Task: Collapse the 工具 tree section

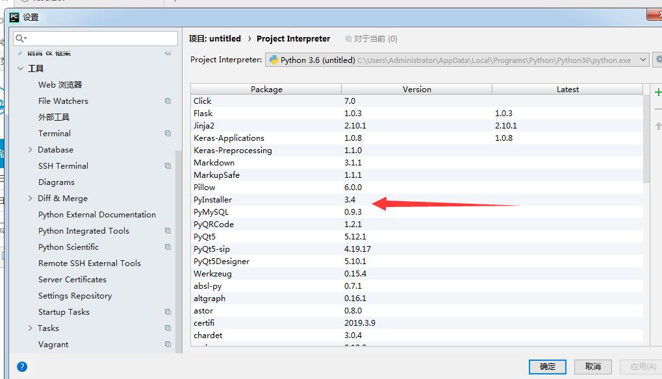Action: pos(20,68)
